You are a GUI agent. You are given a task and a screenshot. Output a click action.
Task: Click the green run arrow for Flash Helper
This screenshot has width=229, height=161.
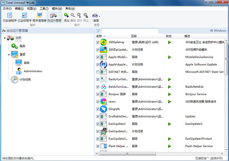(169, 146)
